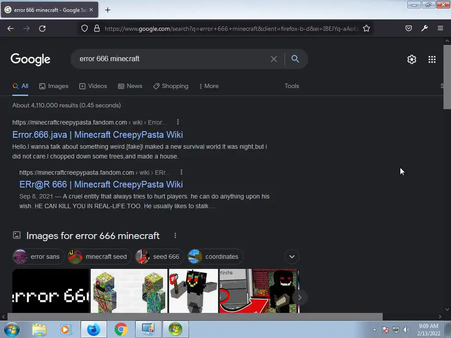Click the forward navigation arrow
The width and height of the screenshot is (451, 338).
click(26, 29)
